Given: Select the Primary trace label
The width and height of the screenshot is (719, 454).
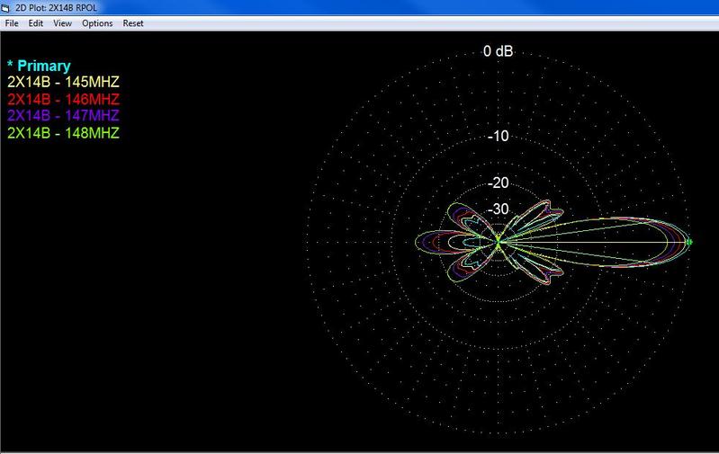Looking at the screenshot, I should coord(39,66).
